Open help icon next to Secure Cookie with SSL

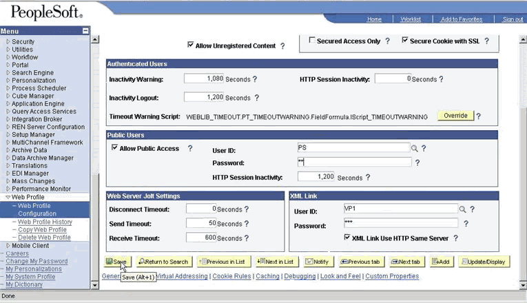pyautogui.click(x=486, y=41)
